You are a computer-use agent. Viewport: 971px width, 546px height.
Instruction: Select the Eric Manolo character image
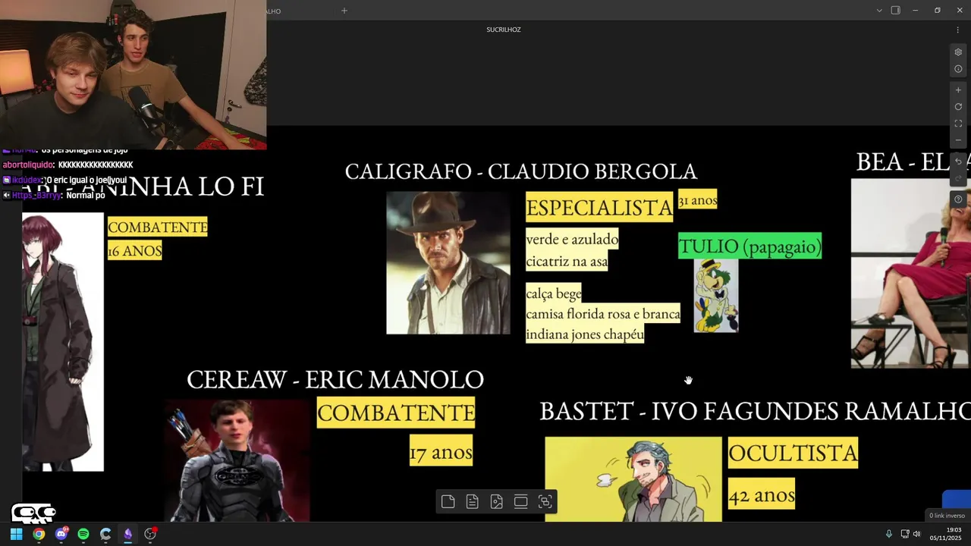(x=237, y=460)
